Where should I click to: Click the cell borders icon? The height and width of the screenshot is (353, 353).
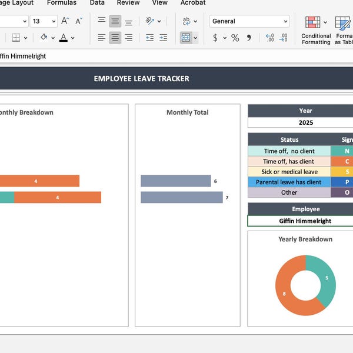coord(16,38)
